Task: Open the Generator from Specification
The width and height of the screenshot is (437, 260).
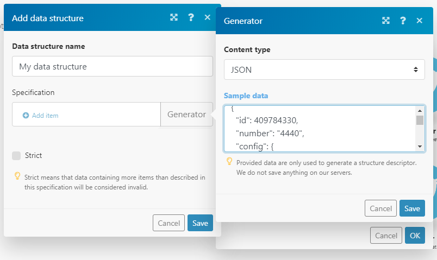Action: [x=186, y=115]
